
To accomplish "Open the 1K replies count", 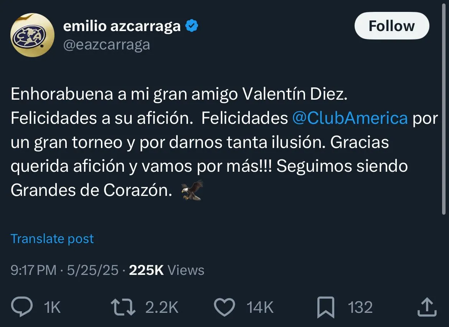I will coord(52,307).
